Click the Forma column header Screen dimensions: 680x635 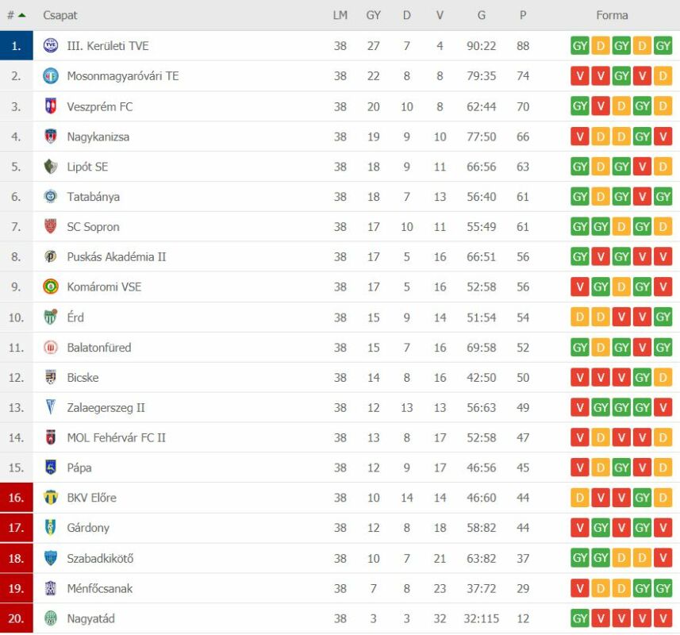coord(612,15)
